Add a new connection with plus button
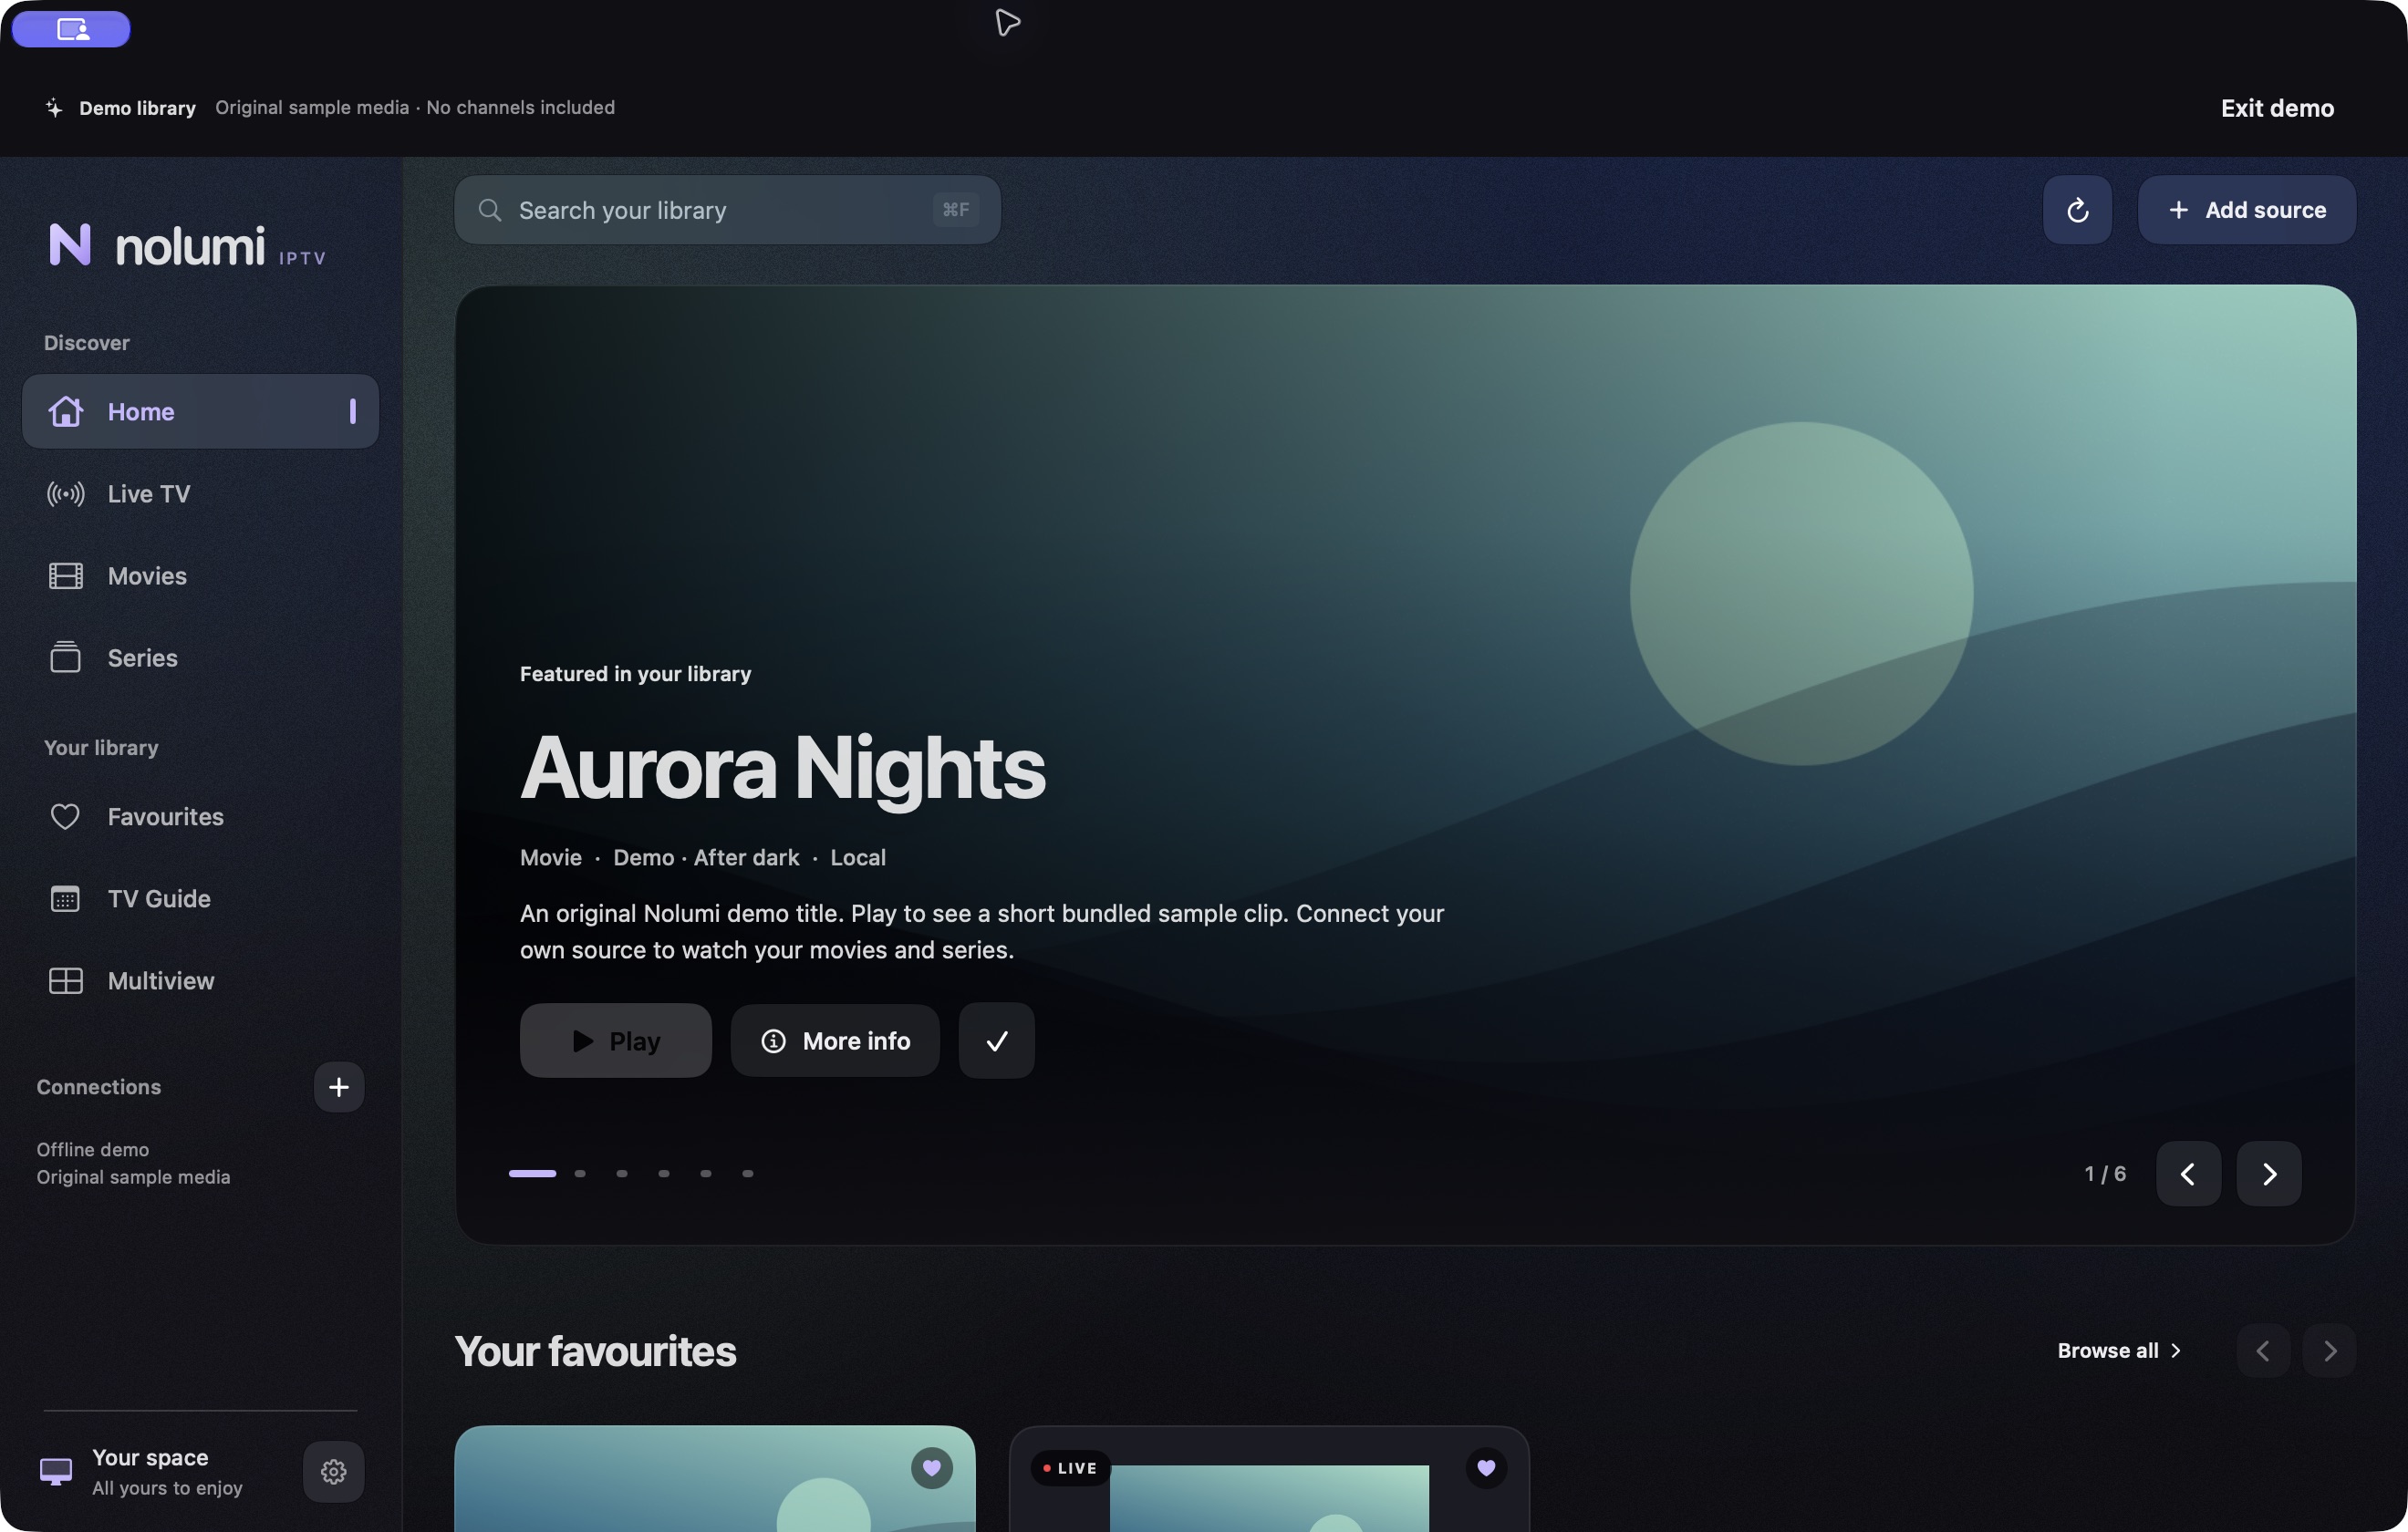2408x1532 pixels. pyautogui.click(x=339, y=1086)
